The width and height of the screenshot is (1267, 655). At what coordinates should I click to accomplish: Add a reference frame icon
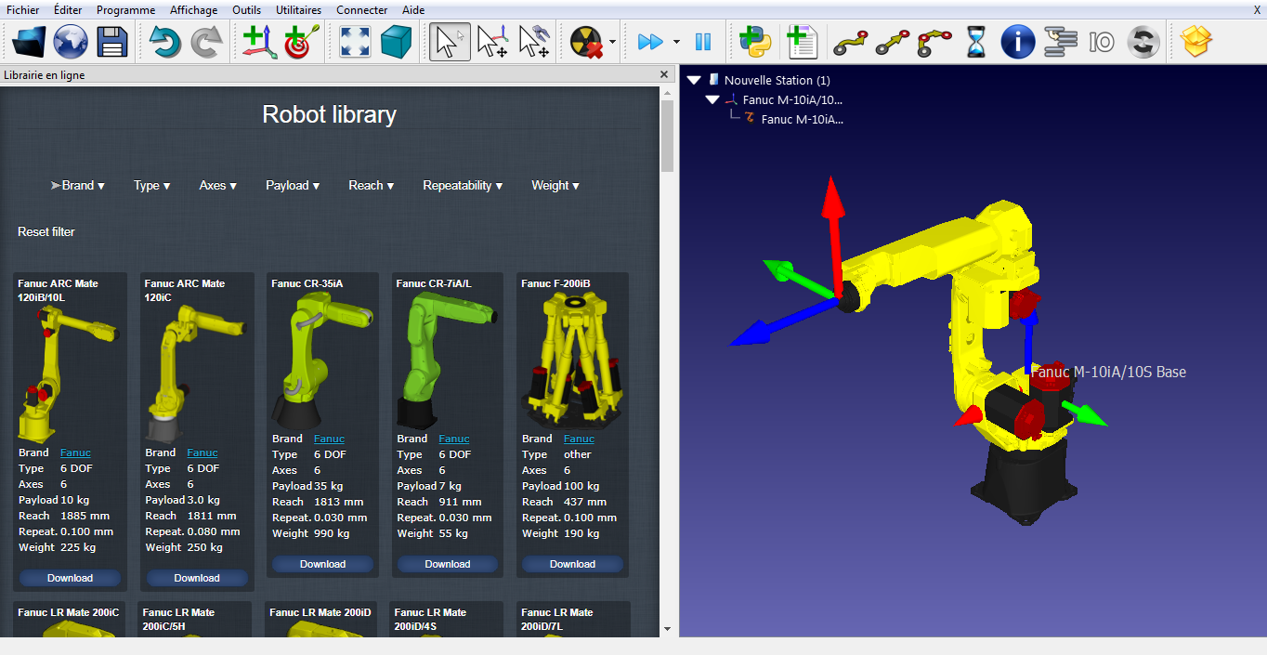tap(259, 42)
